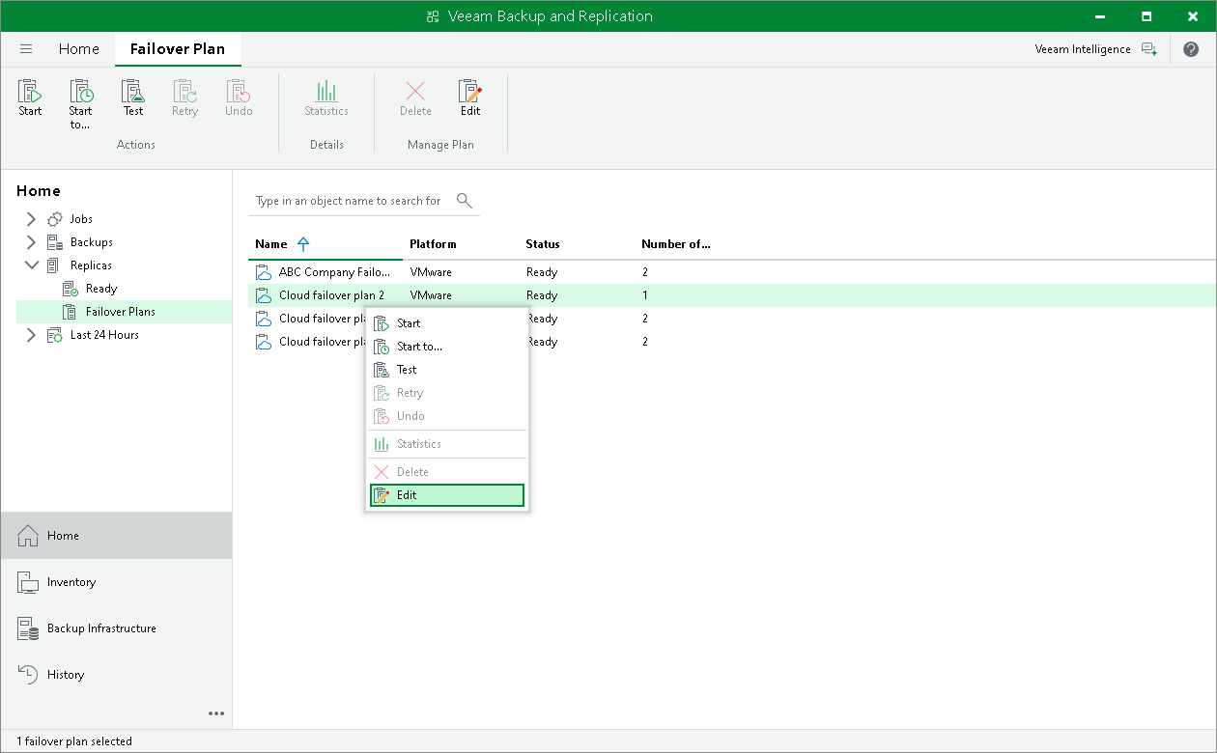Open the History view
The width and height of the screenshot is (1217, 753).
116,675
